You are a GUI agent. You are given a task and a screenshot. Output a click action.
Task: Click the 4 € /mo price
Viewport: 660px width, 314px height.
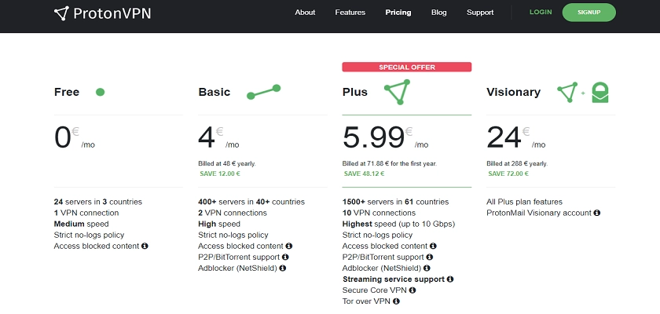(x=219, y=138)
